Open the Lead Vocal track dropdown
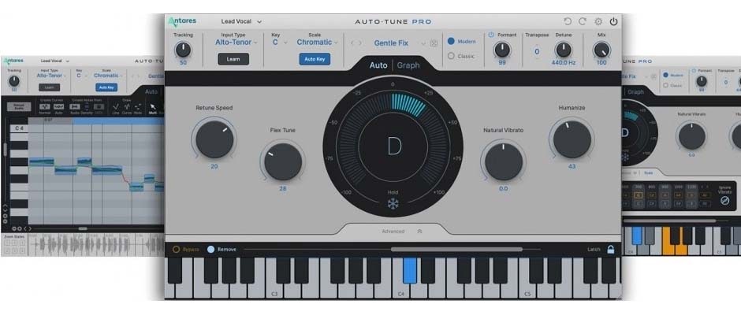Screen dimensions: 741x315 [x=241, y=21]
